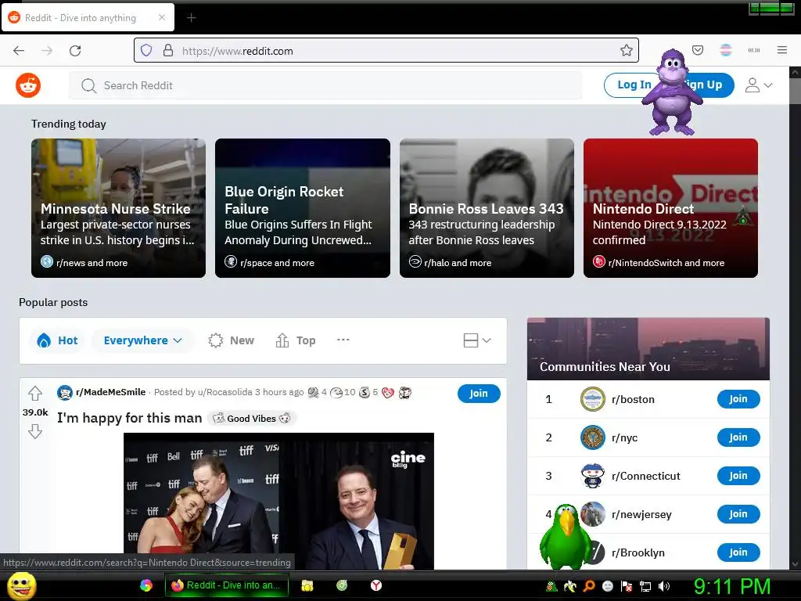Click the r/newjersey community name
801x601 pixels.
(641, 515)
